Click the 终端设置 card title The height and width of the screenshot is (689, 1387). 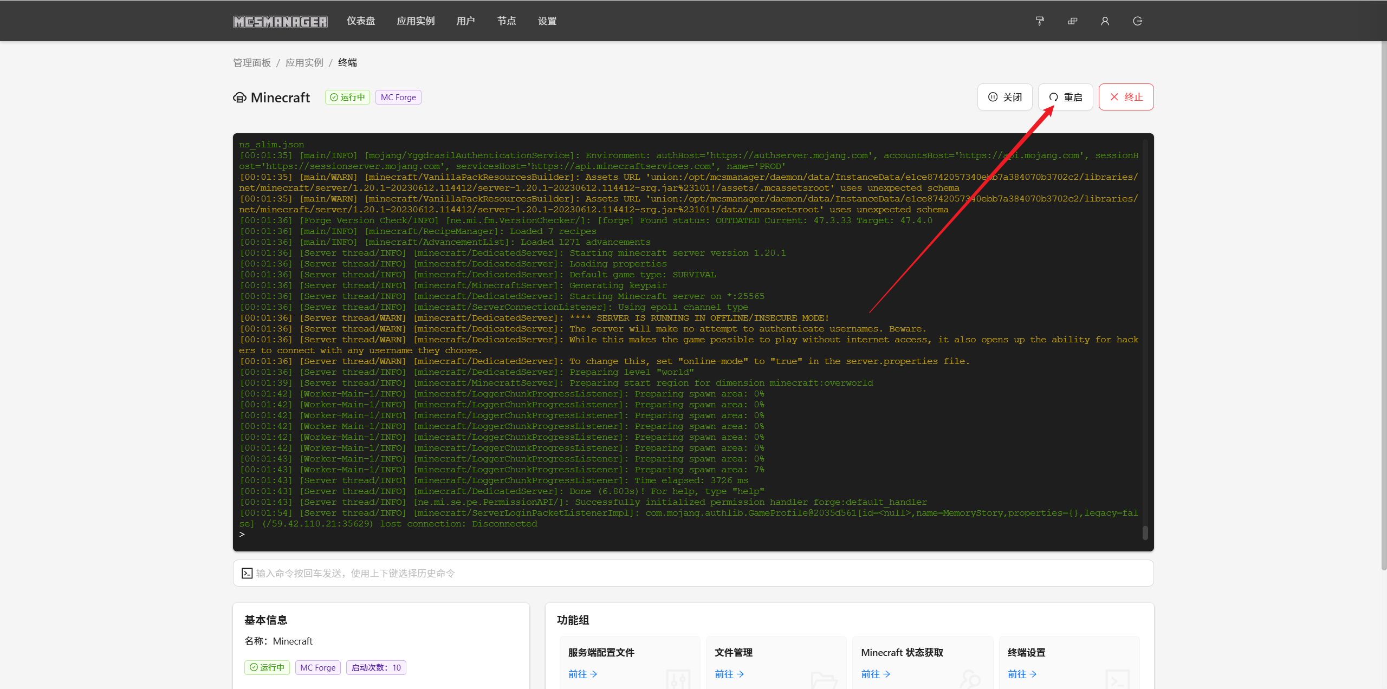[x=1026, y=653]
